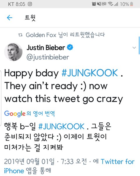Screen dimensions: 140x176
Task: Click the verified badge next to Justin Bieber
Action: point(70,47)
